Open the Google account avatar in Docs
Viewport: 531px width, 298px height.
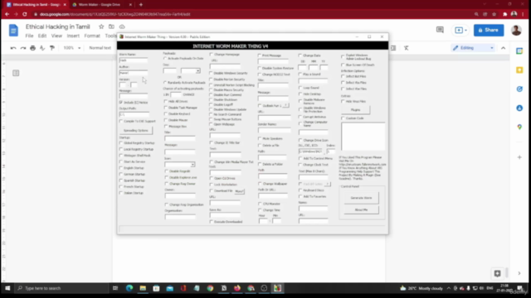[516, 30]
